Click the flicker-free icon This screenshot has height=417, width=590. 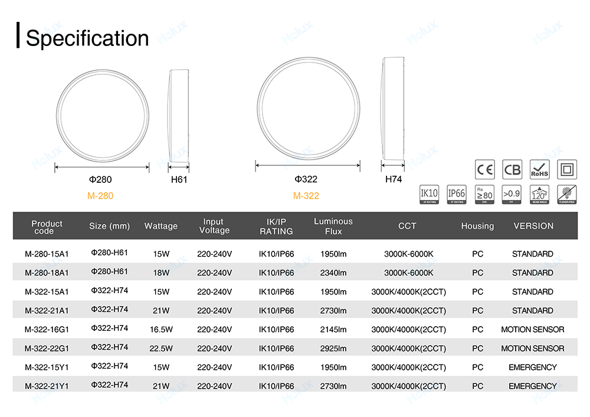click(x=567, y=195)
